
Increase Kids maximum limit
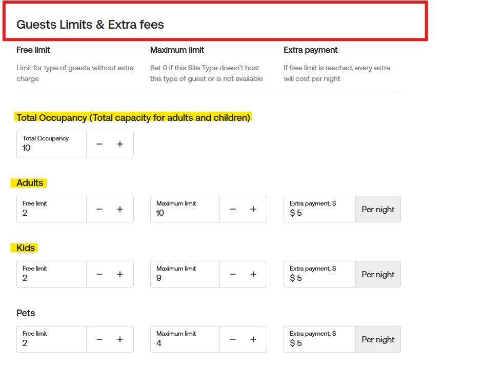[x=253, y=274]
